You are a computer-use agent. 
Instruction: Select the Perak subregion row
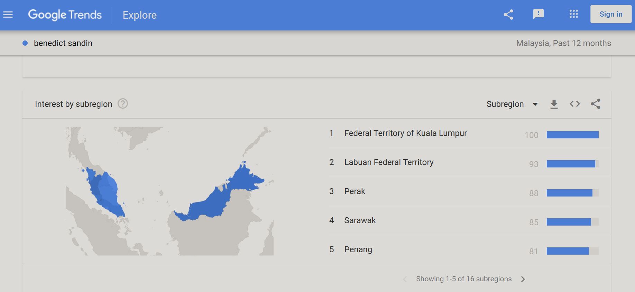(x=470, y=192)
